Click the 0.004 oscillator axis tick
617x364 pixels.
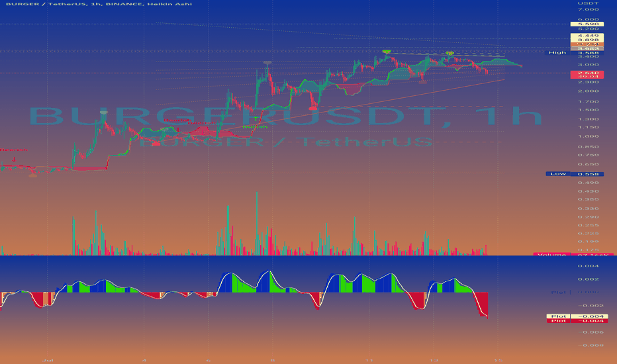pyautogui.click(x=588, y=266)
